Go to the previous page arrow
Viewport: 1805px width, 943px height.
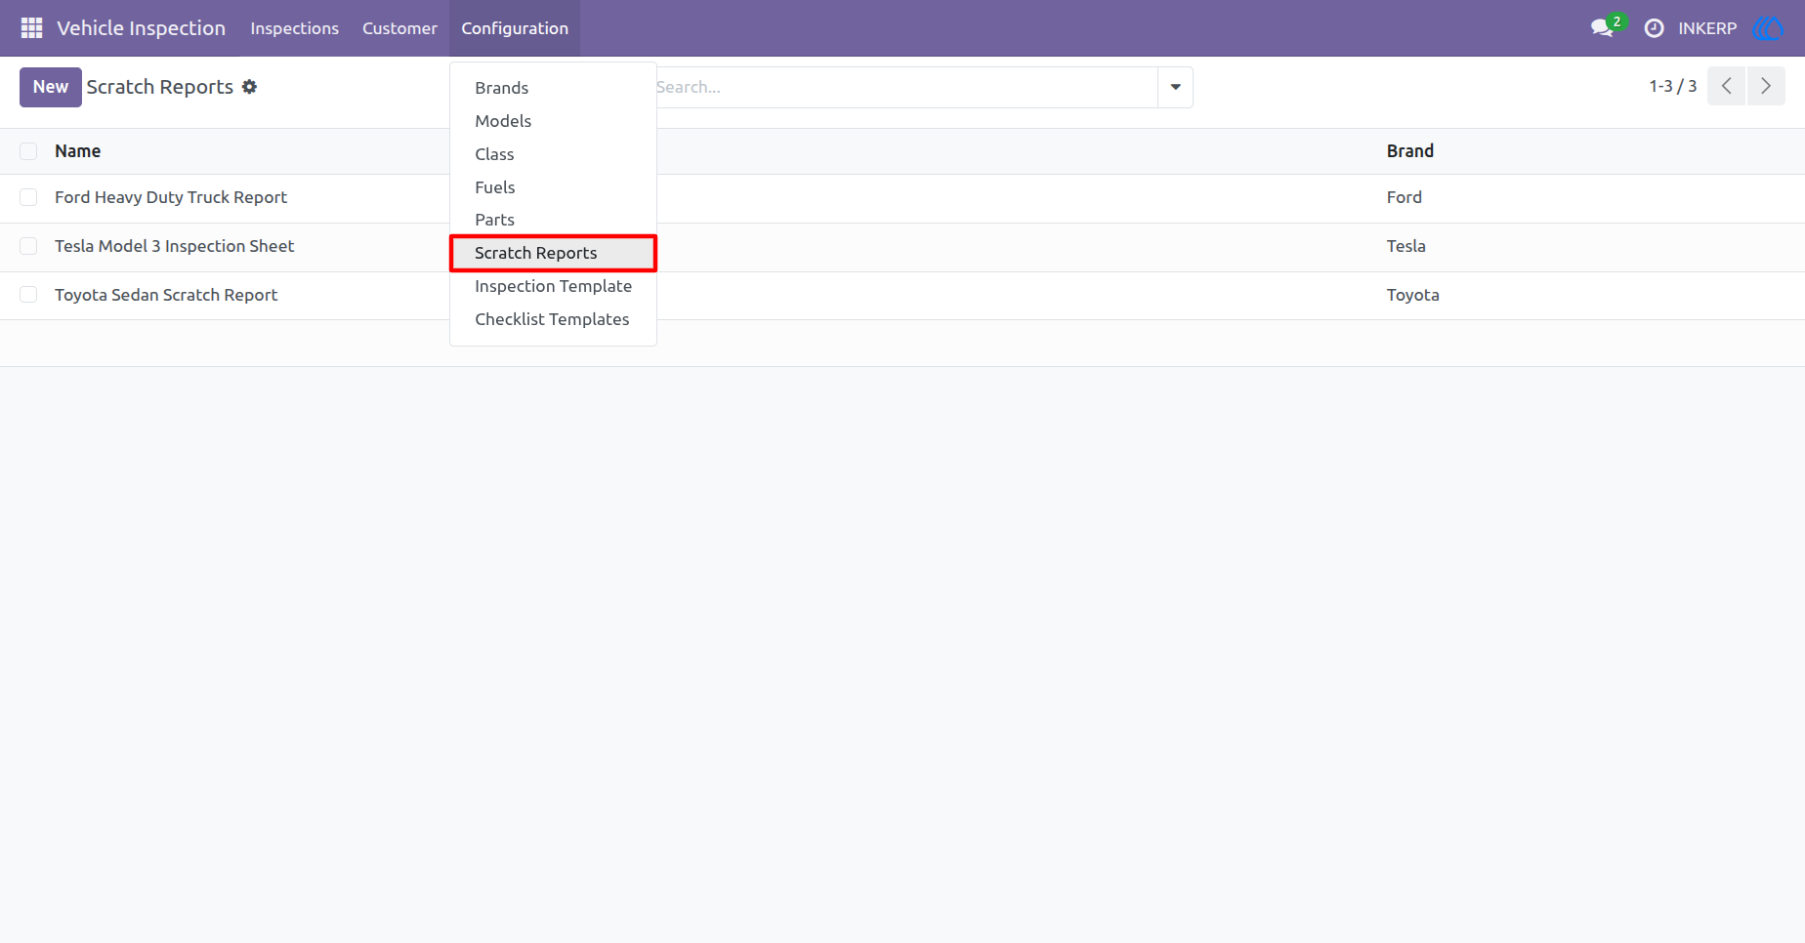[x=1726, y=86]
